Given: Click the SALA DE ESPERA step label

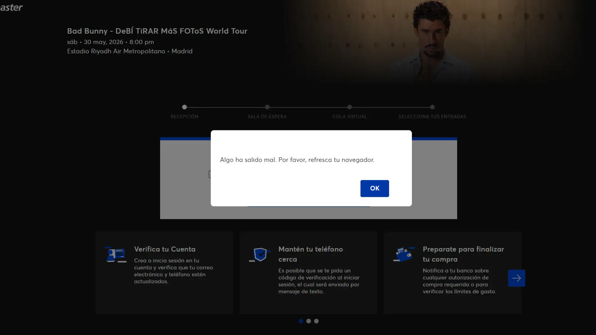Looking at the screenshot, I should tap(267, 117).
